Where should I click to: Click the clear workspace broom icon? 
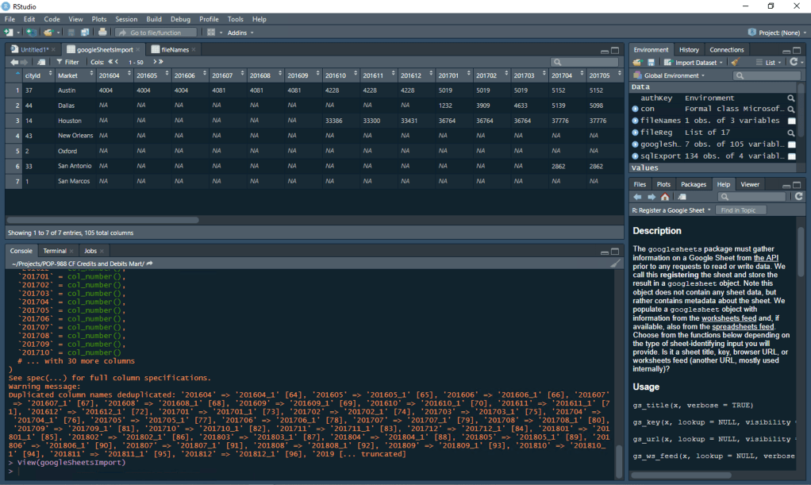(x=735, y=62)
